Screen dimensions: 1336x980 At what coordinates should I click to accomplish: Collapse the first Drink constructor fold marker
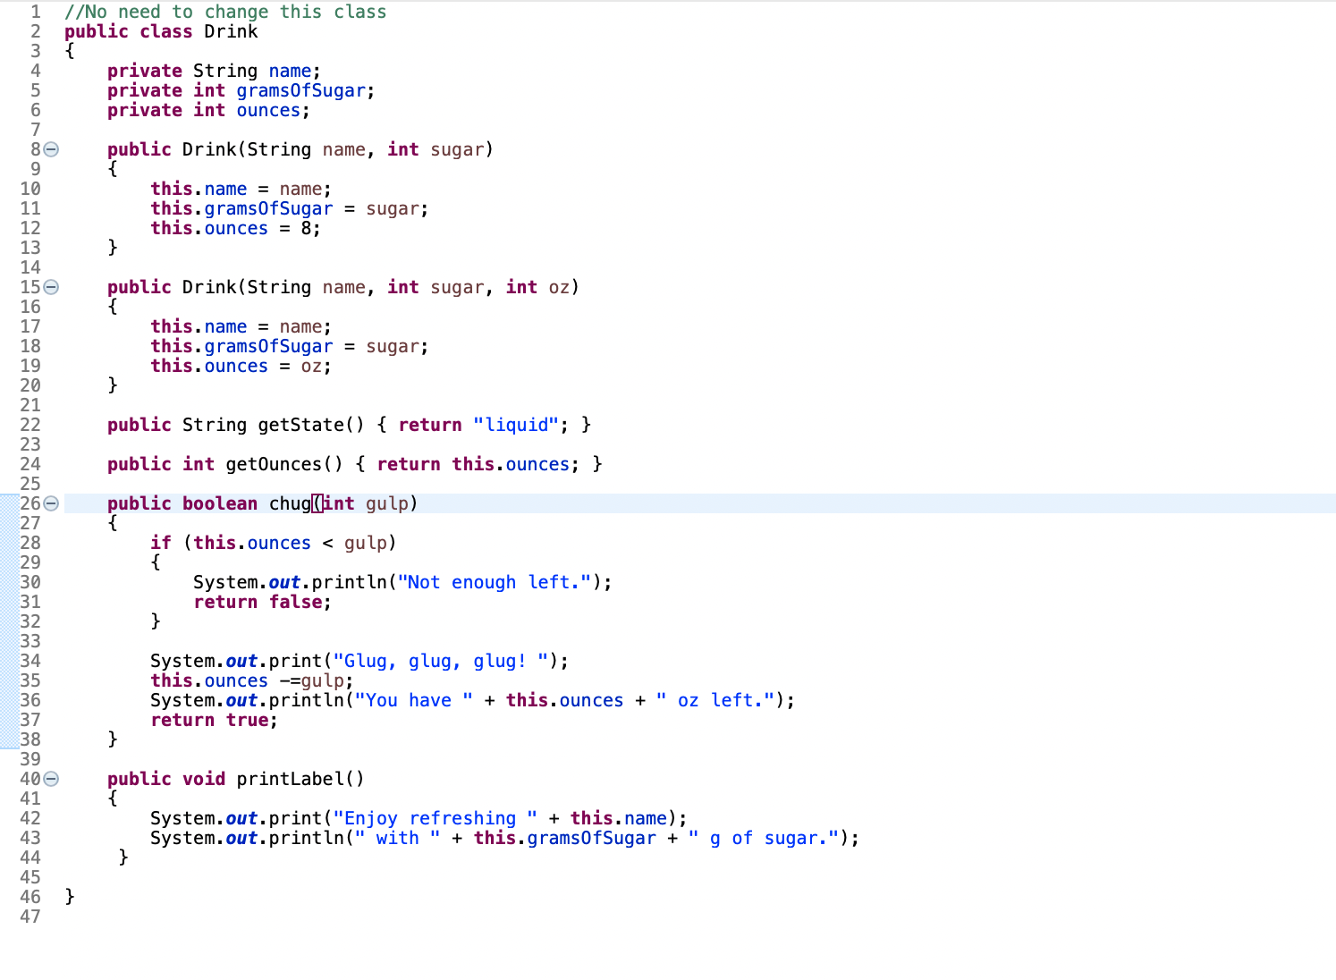[51, 149]
